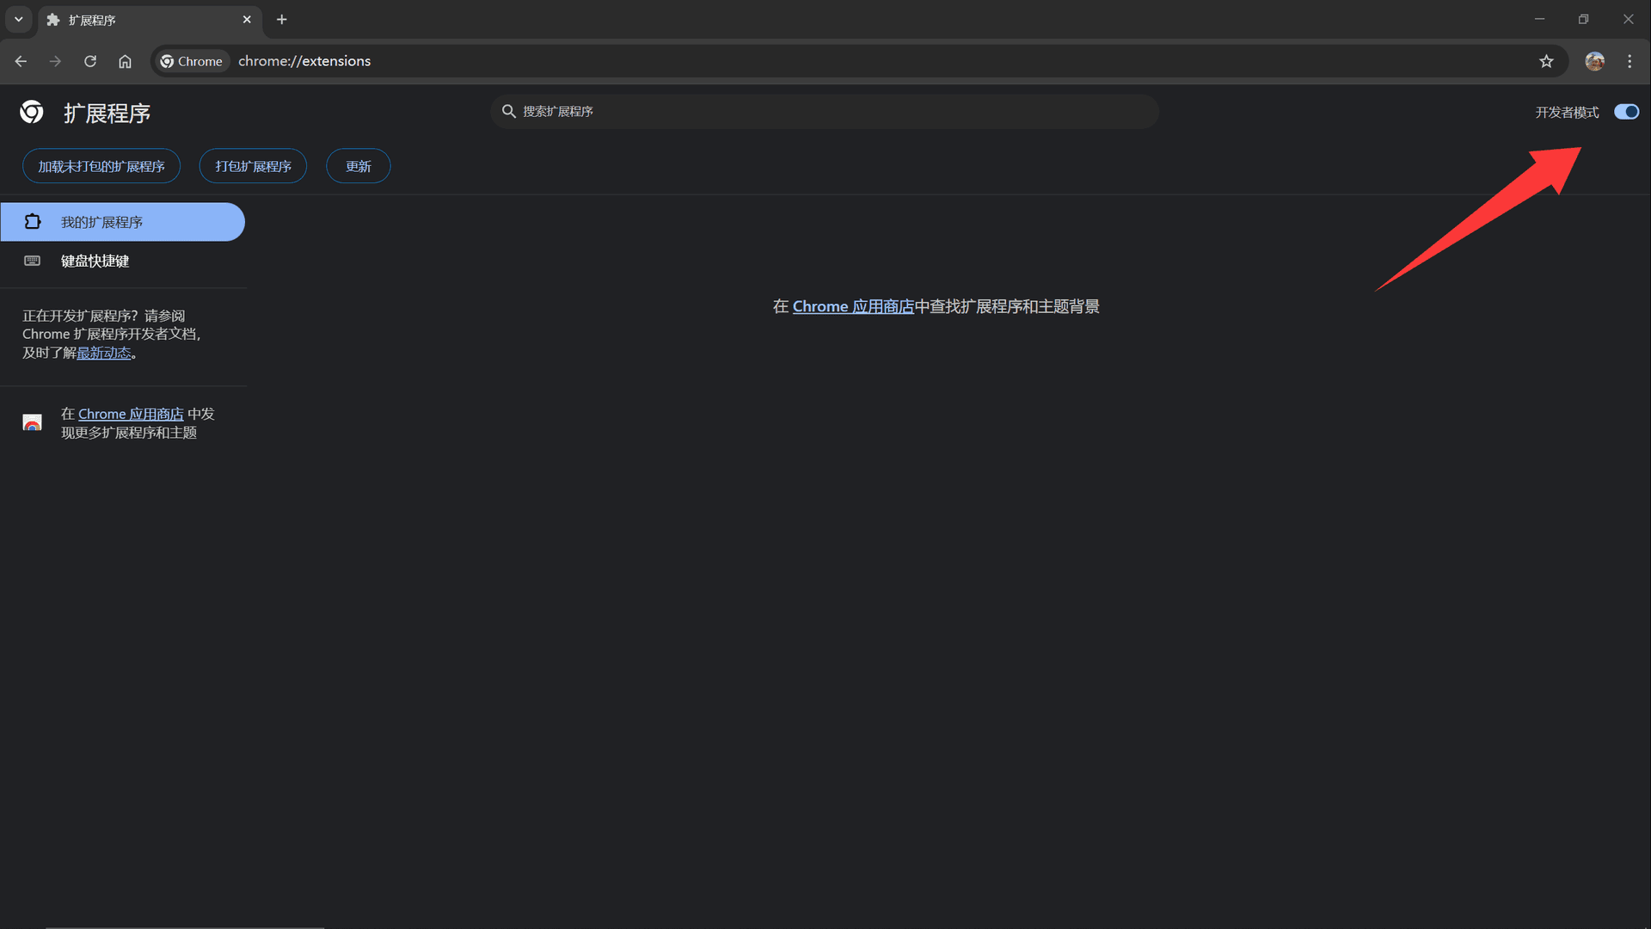Close the 扩展程序 tab

coord(247,19)
